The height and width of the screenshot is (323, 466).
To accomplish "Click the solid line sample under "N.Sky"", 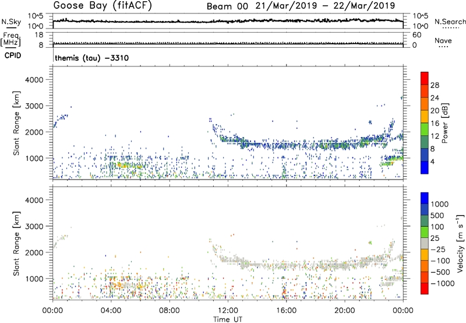I will 11,27.
